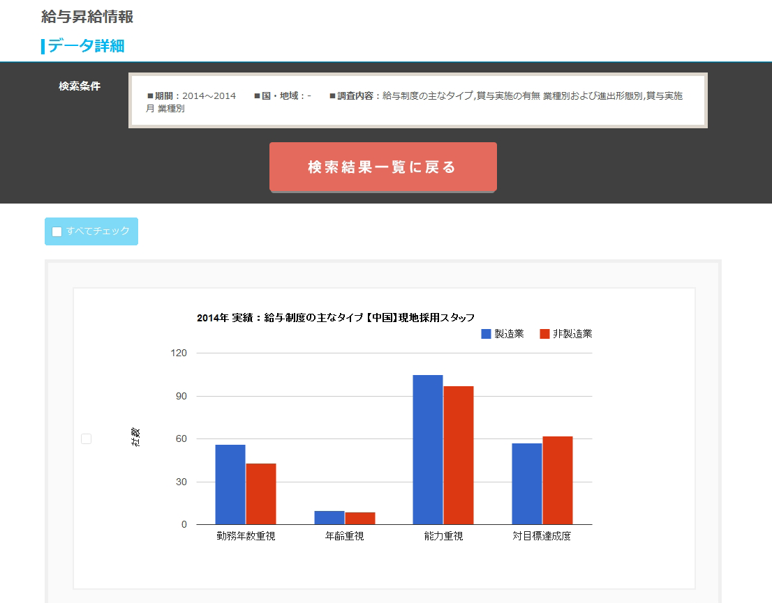Select the red 能力重視 bar
The width and height of the screenshot is (772, 603).
(459, 455)
